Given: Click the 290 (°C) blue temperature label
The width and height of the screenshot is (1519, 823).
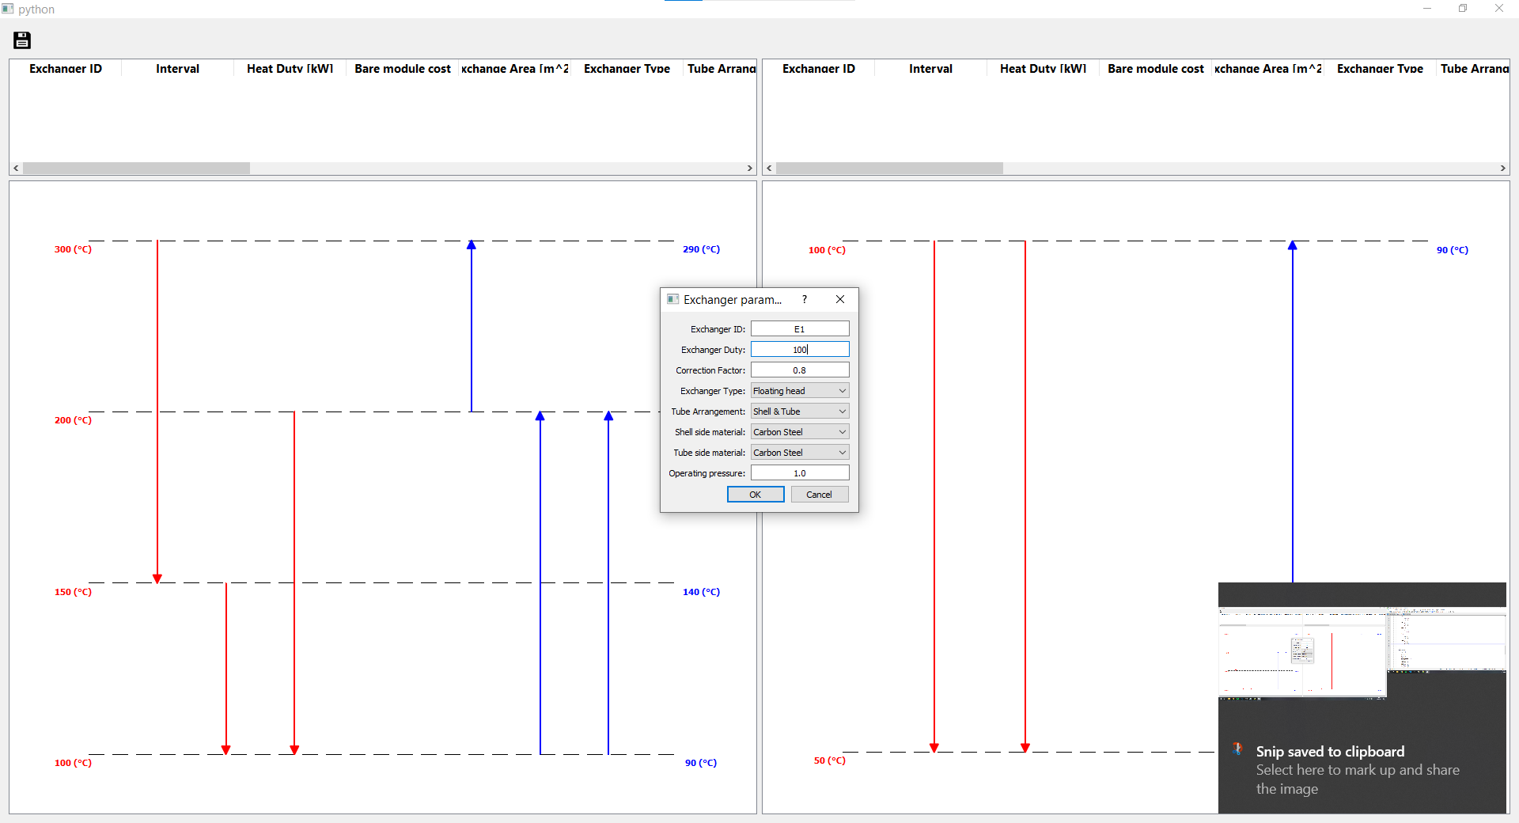Looking at the screenshot, I should click(x=701, y=249).
